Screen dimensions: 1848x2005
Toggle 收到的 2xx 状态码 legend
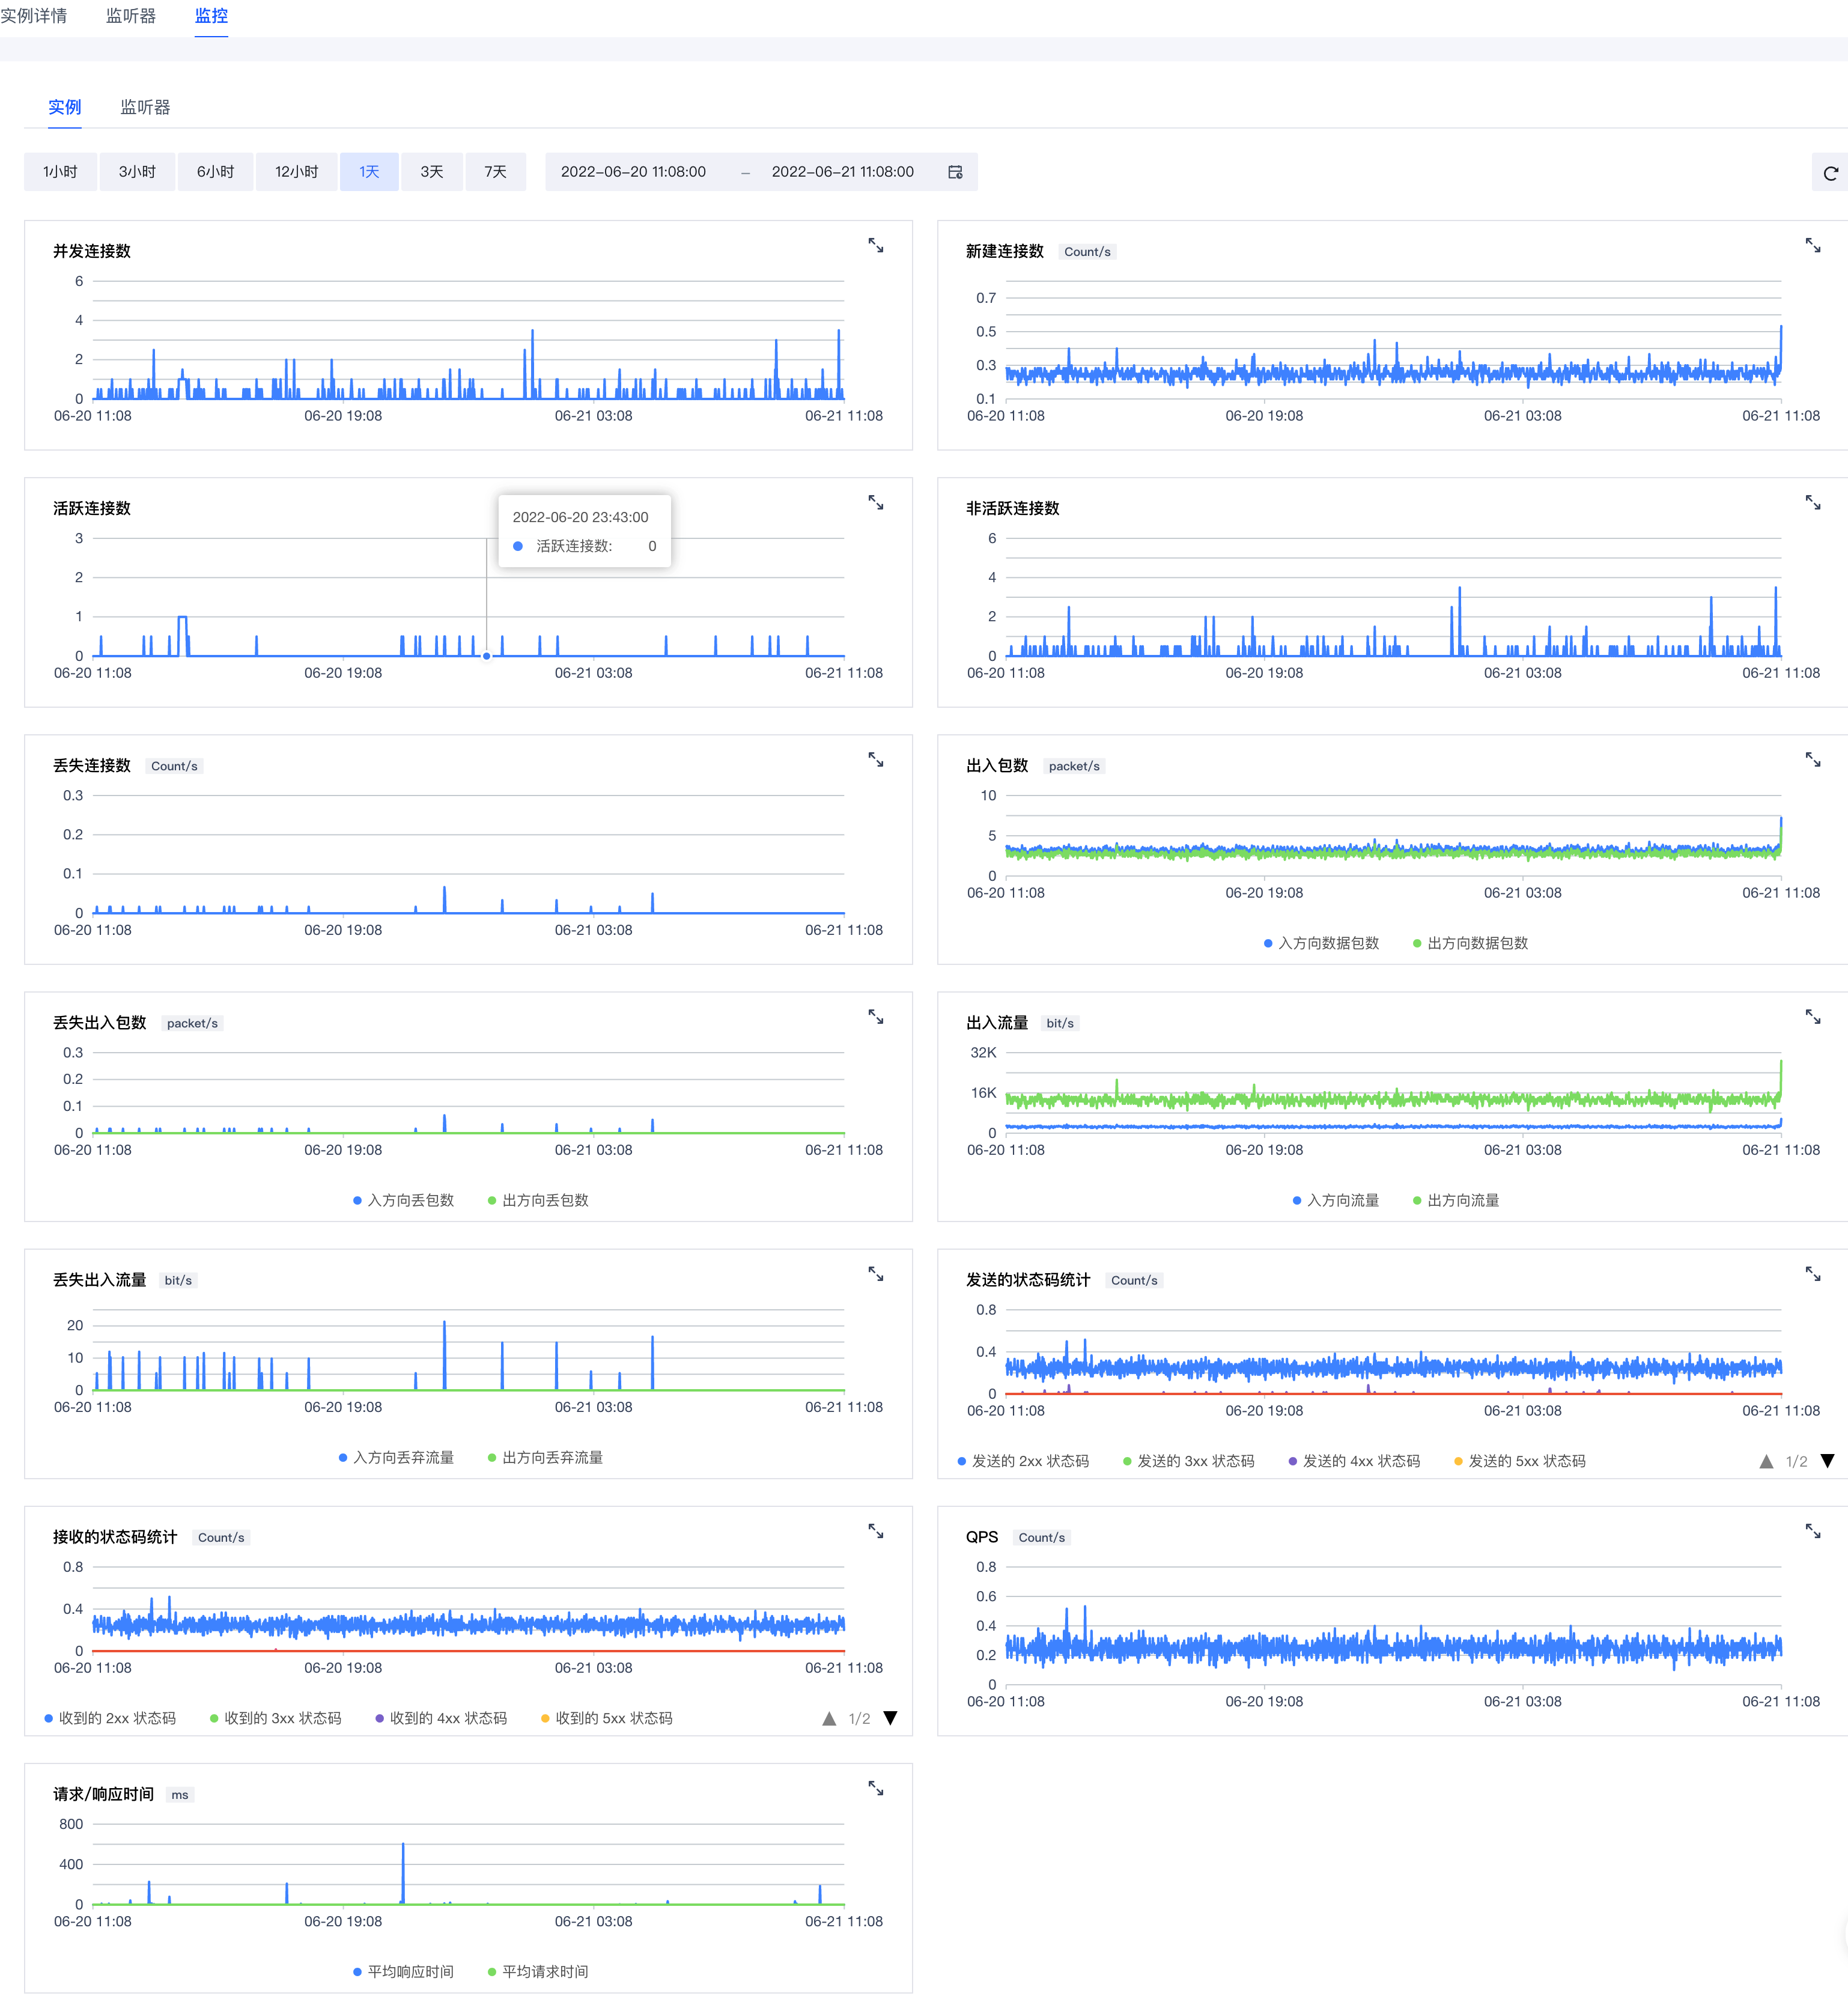point(110,1718)
